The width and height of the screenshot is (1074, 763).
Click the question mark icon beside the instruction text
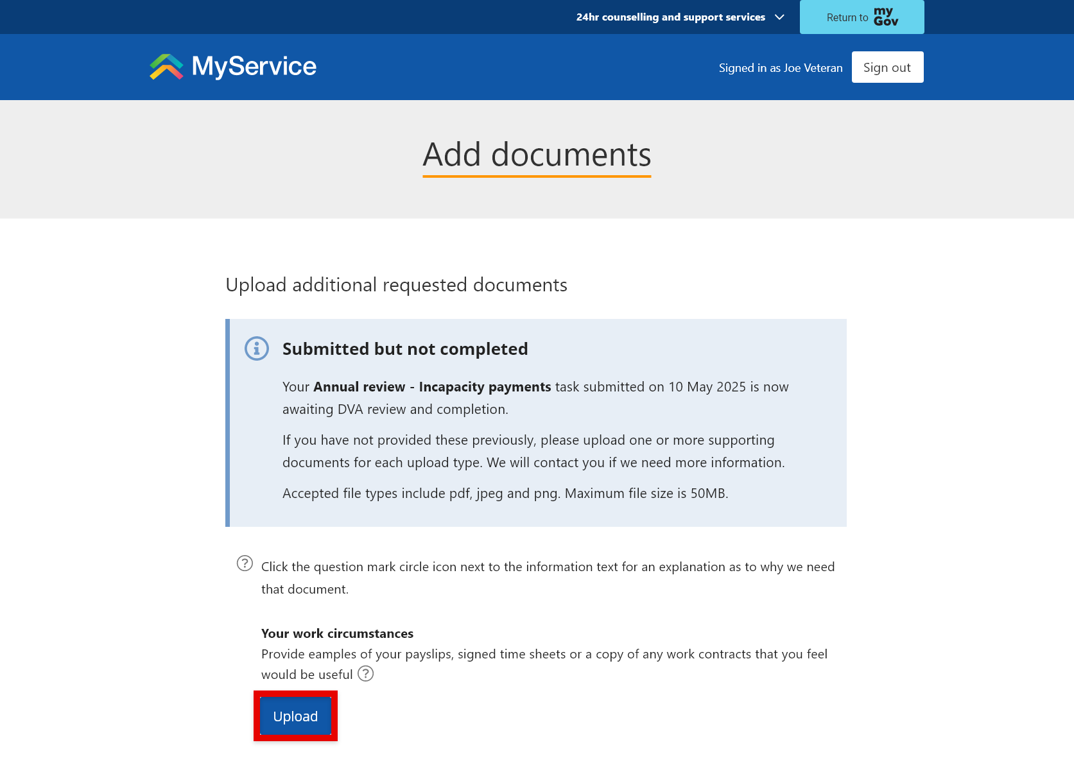tap(245, 563)
